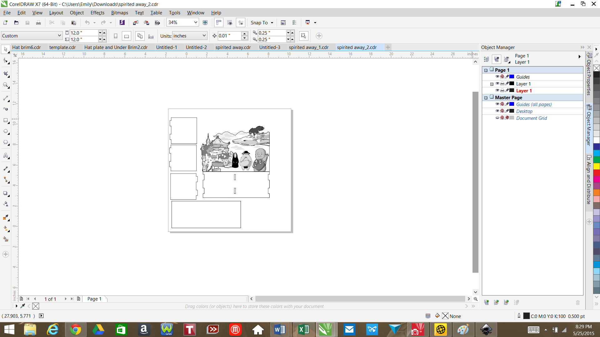600x337 pixels.
Task: Open Object Manager flyout options arrow
Action: (579, 57)
